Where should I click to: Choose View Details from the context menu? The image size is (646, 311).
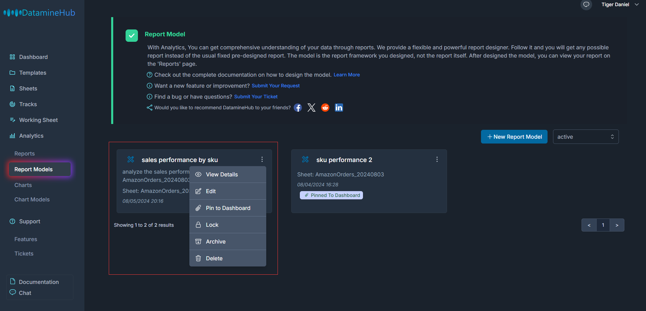(228, 174)
